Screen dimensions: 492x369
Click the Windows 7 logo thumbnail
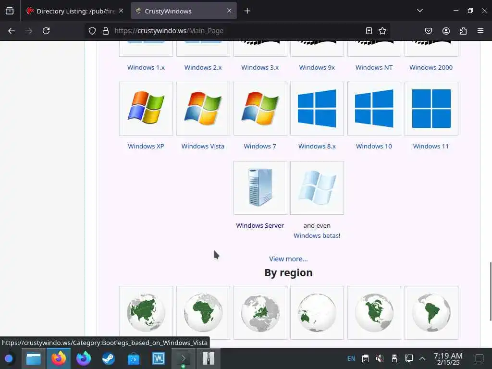click(260, 109)
